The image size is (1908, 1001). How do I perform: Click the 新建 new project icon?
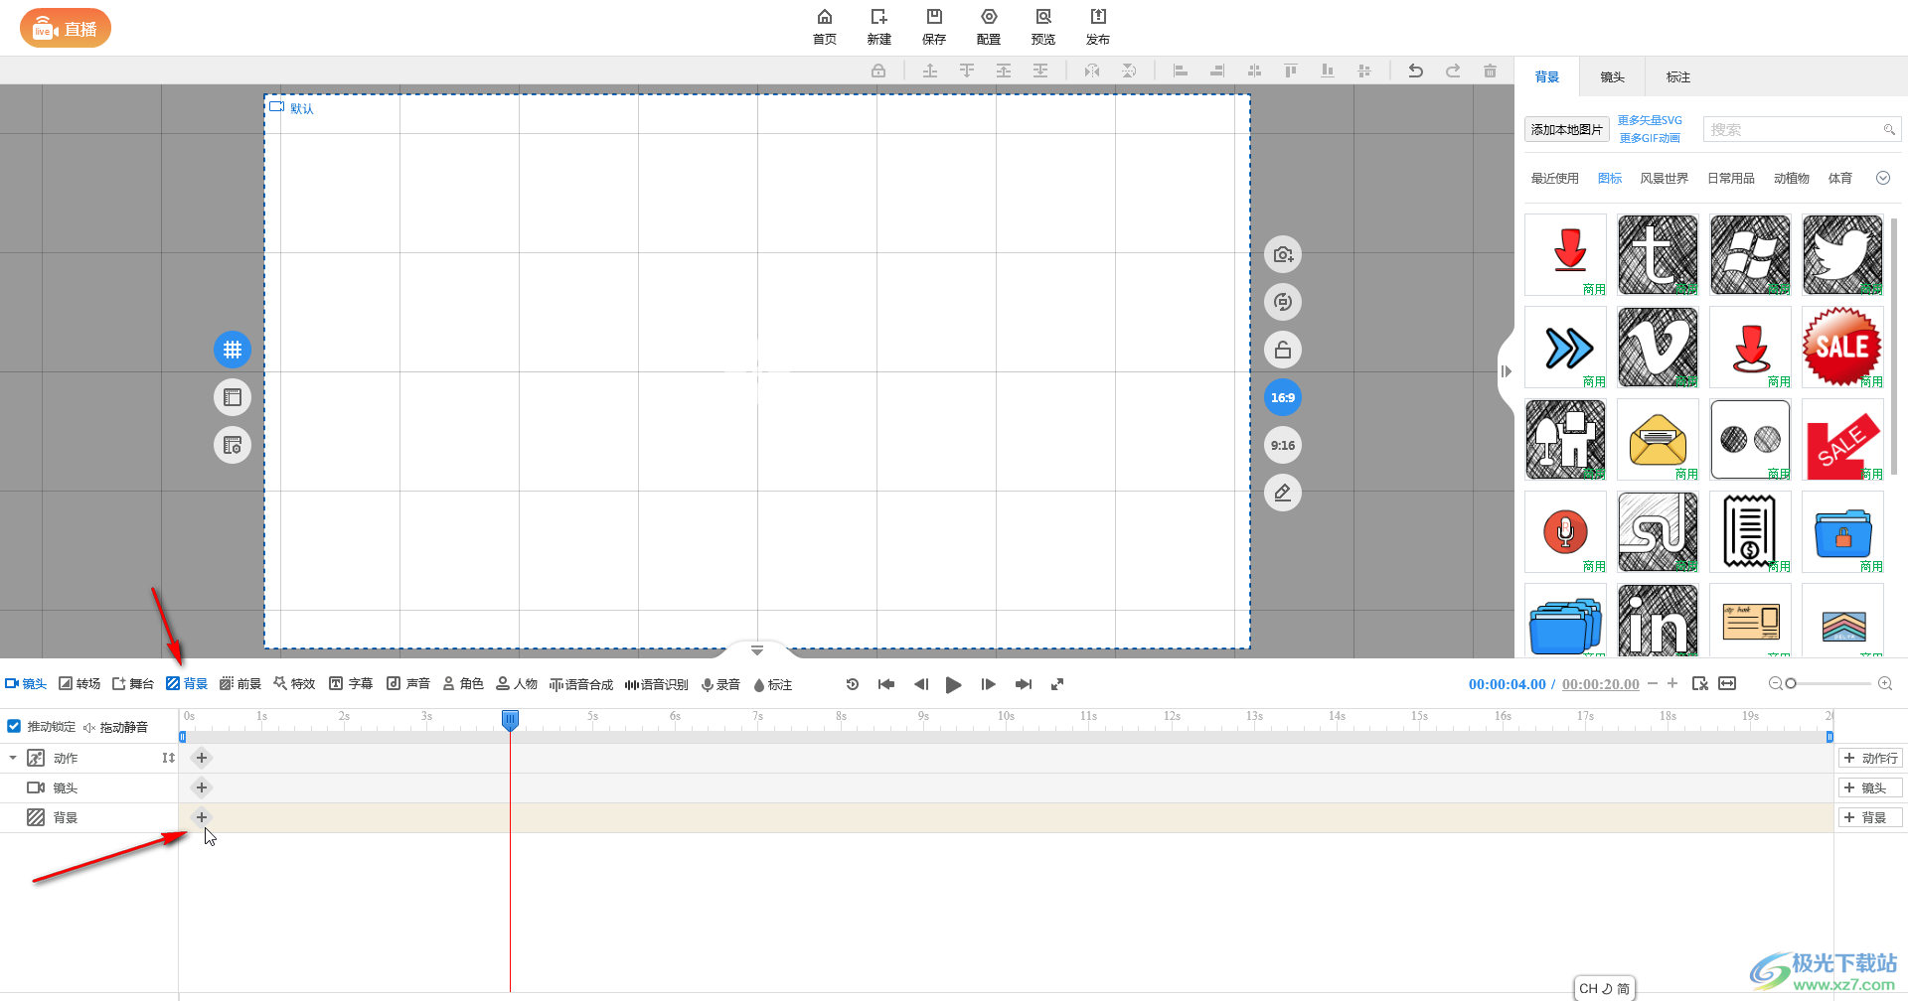pos(878,27)
